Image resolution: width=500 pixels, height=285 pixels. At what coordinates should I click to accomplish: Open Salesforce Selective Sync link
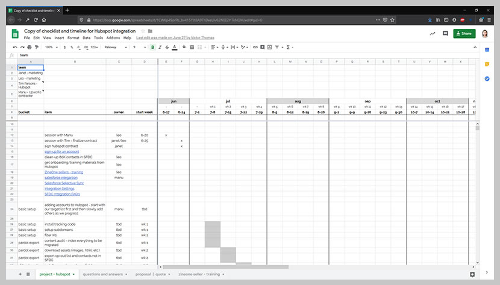(64, 183)
